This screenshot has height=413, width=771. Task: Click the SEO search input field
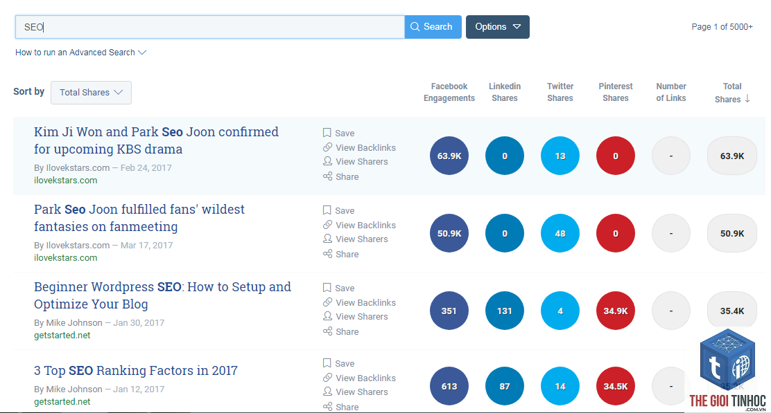coord(210,27)
